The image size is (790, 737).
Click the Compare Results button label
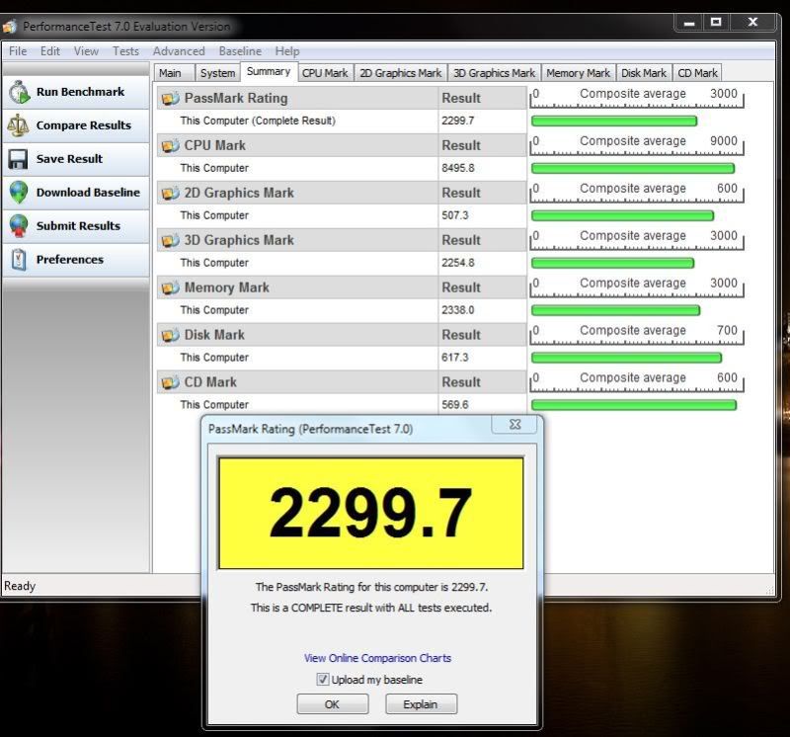[x=84, y=125]
